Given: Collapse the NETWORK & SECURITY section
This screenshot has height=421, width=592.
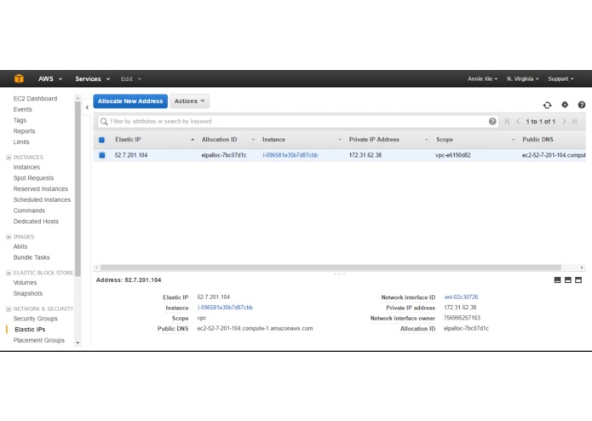Looking at the screenshot, I should [x=9, y=309].
